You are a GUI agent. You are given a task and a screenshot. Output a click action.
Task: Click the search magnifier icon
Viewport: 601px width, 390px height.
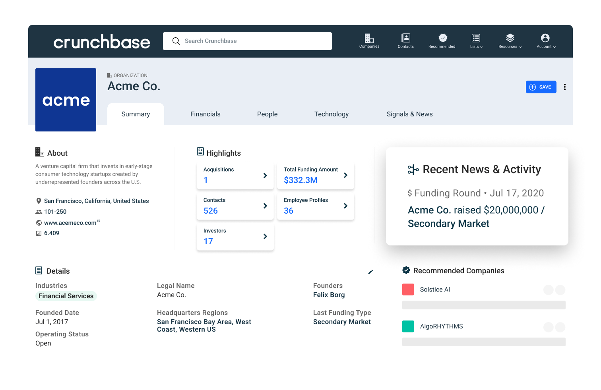(x=176, y=41)
